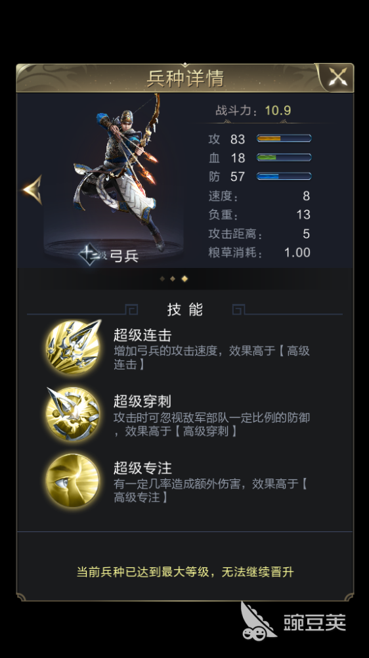Viewport: 369px width, 658px height.
Task: Select the third highlighted page dot
Action: pos(185,278)
